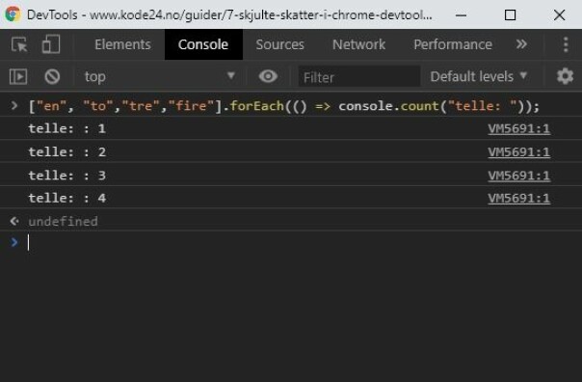The height and width of the screenshot is (382, 582).
Task: Open the Network tab
Action: (x=358, y=44)
